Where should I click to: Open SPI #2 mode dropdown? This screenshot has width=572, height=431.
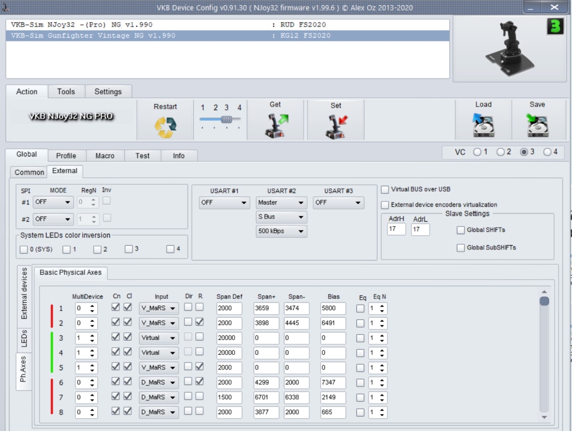(x=53, y=219)
